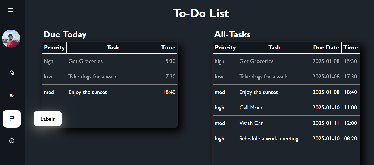The height and width of the screenshot is (165, 374).
Task: Toggle completed Get Groceries in Due Today
Action: 85,61
